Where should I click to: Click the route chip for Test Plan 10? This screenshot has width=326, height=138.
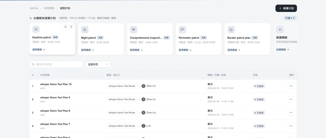click(x=122, y=86)
